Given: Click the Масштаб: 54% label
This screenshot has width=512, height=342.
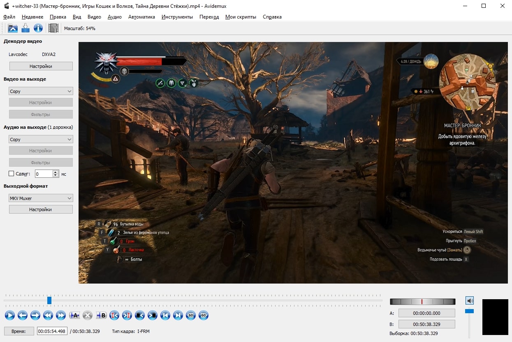Looking at the screenshot, I should click(80, 28).
